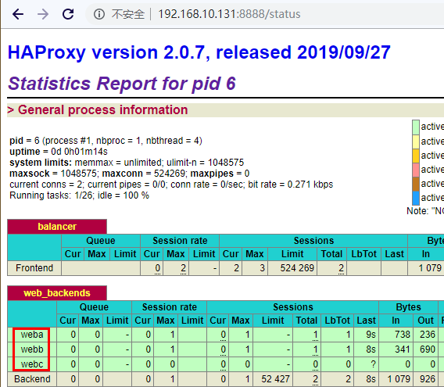
Task: Click the Backend row label in web_backends
Action: point(32,378)
